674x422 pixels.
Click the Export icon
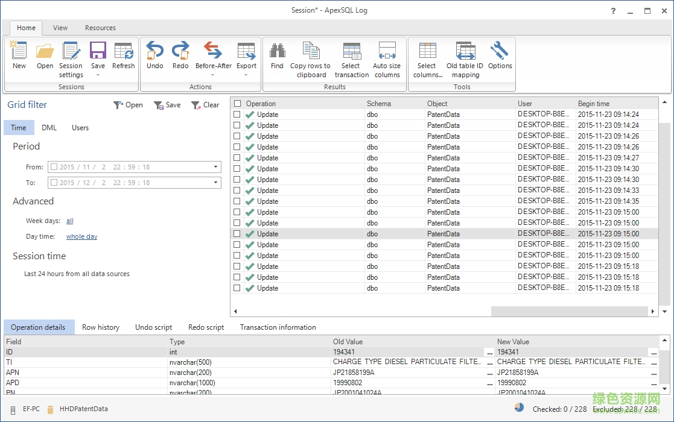tap(246, 54)
